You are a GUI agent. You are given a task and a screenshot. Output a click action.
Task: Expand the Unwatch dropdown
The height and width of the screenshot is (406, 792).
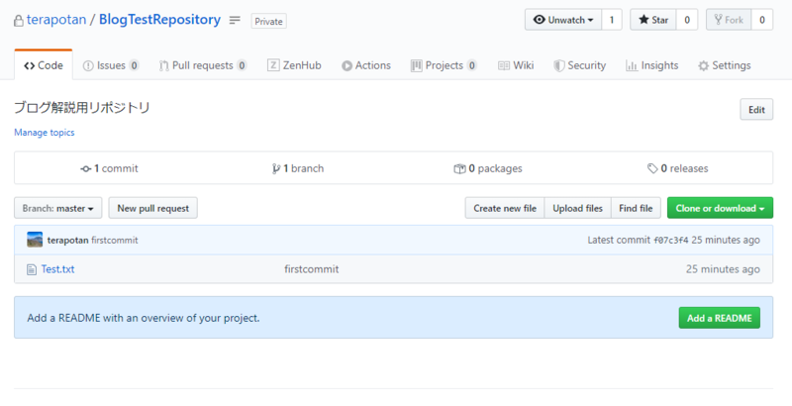click(x=563, y=20)
